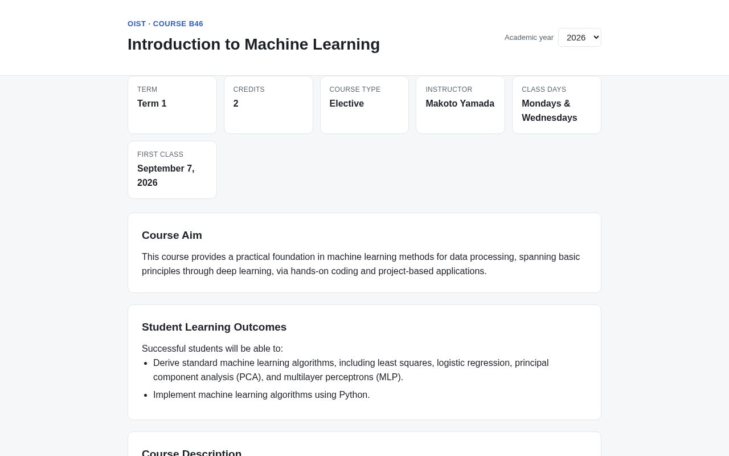Open the Academic year dropdown
This screenshot has height=456, width=729.
579,37
